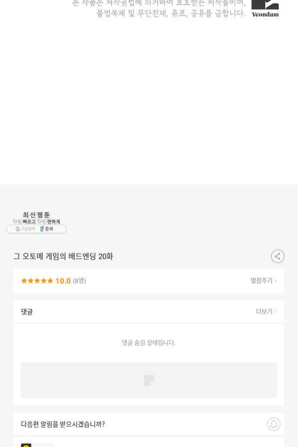Viewport: 298px width, 447px height.
Task: Click the 댓글 숨김 상태입니다 notice
Action: coord(149,343)
